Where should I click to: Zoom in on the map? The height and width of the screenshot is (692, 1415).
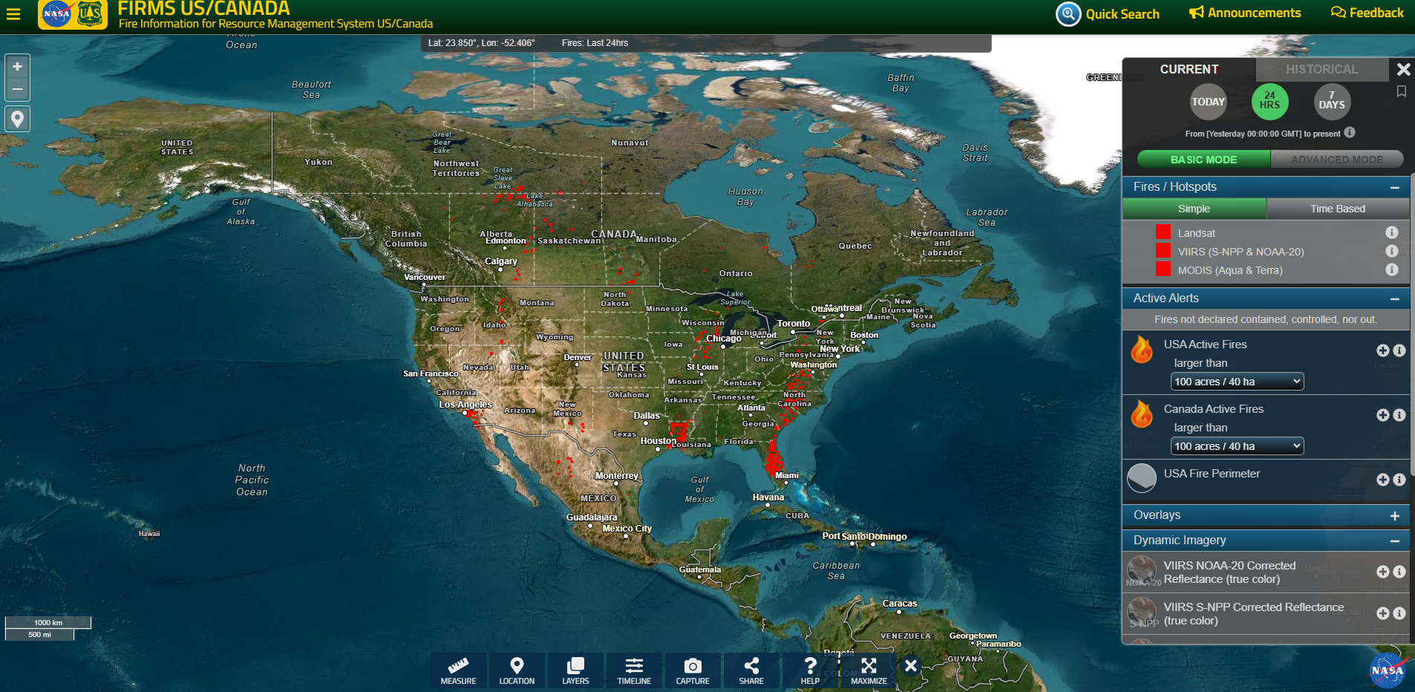click(17, 66)
